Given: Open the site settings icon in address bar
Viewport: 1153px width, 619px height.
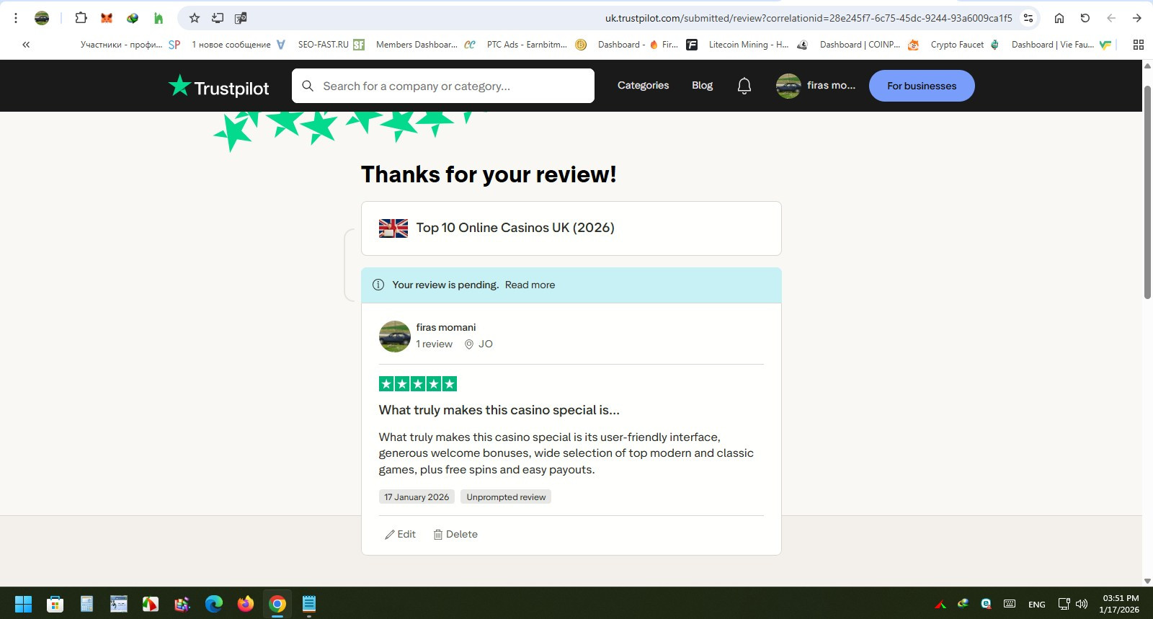Looking at the screenshot, I should coord(1028,18).
